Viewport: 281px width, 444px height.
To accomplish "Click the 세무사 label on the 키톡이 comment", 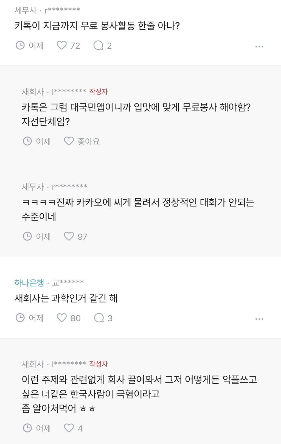I will 26,10.
